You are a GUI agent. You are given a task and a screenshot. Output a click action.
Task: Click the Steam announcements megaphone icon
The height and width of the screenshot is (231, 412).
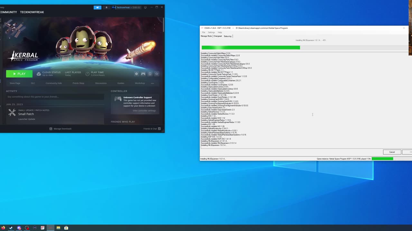(x=97, y=7)
